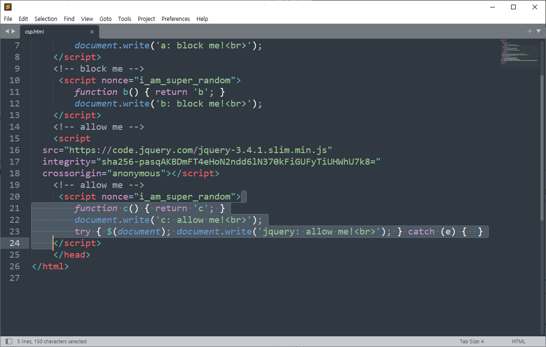Click line number 16 in the gutter
The image size is (546, 347).
click(x=14, y=150)
